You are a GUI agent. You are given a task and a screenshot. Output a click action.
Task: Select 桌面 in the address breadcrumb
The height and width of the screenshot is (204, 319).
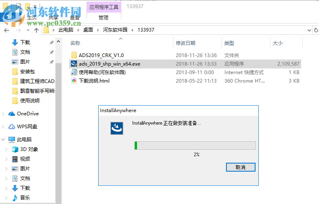tap(88, 30)
